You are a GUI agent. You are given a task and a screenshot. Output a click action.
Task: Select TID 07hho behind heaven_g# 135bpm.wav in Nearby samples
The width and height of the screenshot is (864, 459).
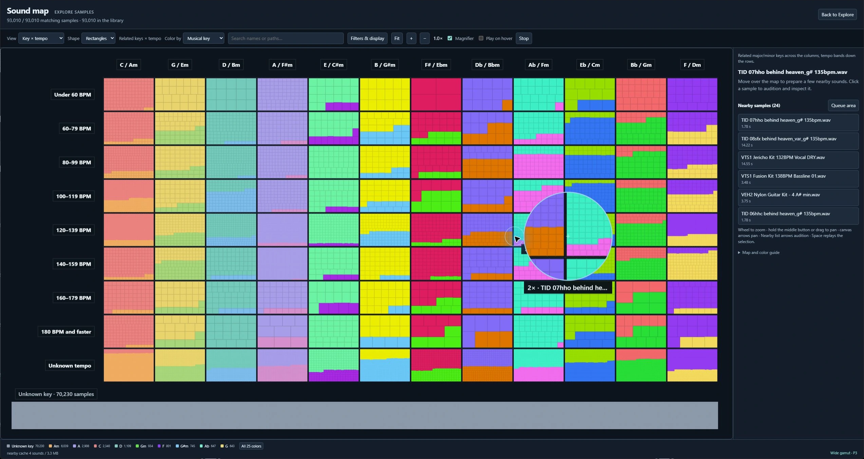click(x=798, y=123)
